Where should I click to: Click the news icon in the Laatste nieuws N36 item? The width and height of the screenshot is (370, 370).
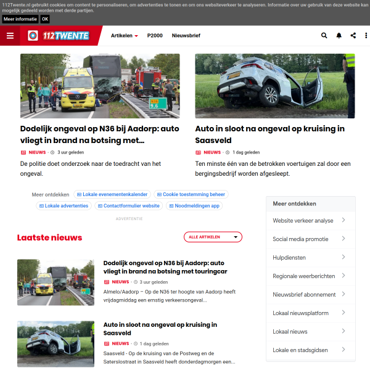107,282
